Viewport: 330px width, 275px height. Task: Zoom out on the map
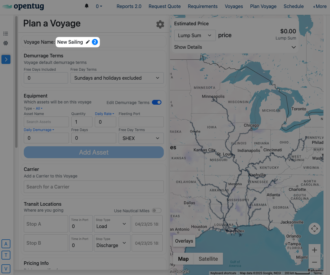click(315, 263)
